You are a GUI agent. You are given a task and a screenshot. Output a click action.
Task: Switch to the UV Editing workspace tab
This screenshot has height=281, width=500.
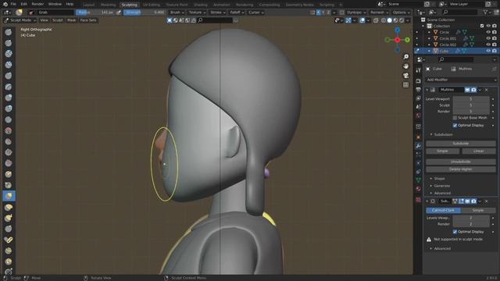click(x=151, y=5)
